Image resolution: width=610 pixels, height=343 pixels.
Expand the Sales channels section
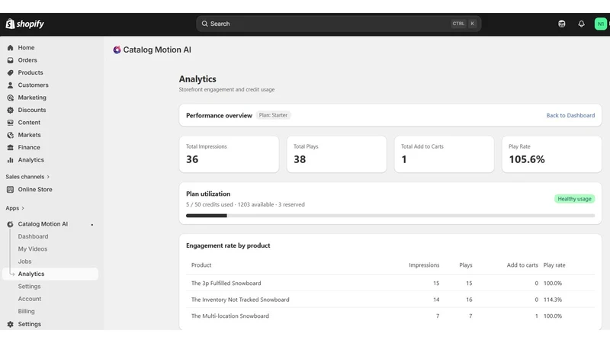(27, 177)
